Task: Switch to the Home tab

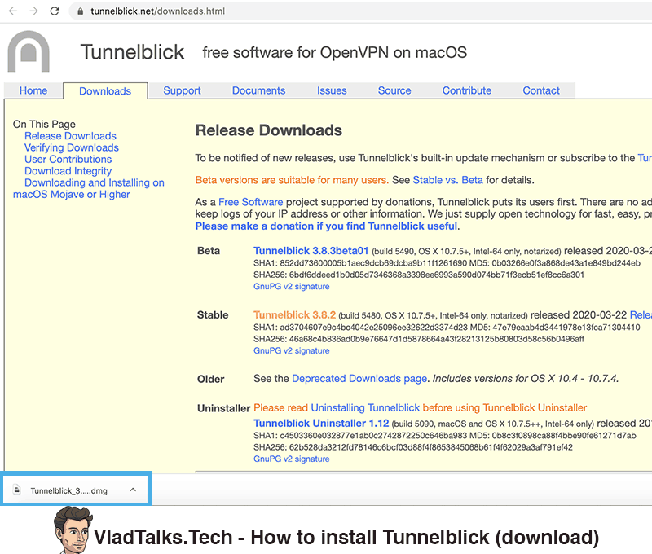Action: 33,90
